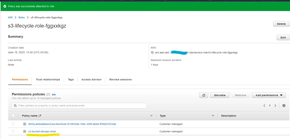Click the Simulate button
Screen dimensions: 290x139
coord(220,95)
